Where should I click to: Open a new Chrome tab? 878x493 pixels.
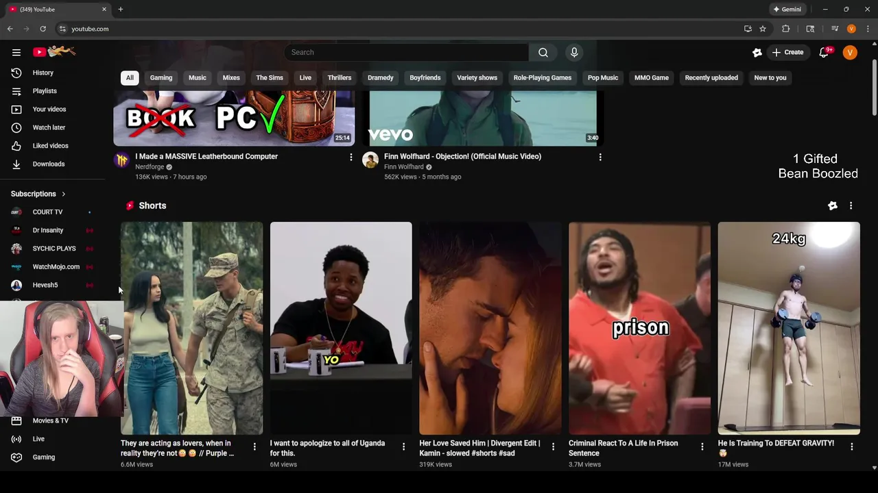tap(120, 10)
